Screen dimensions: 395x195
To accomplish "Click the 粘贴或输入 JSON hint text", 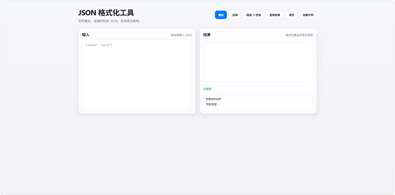I will (181, 35).
